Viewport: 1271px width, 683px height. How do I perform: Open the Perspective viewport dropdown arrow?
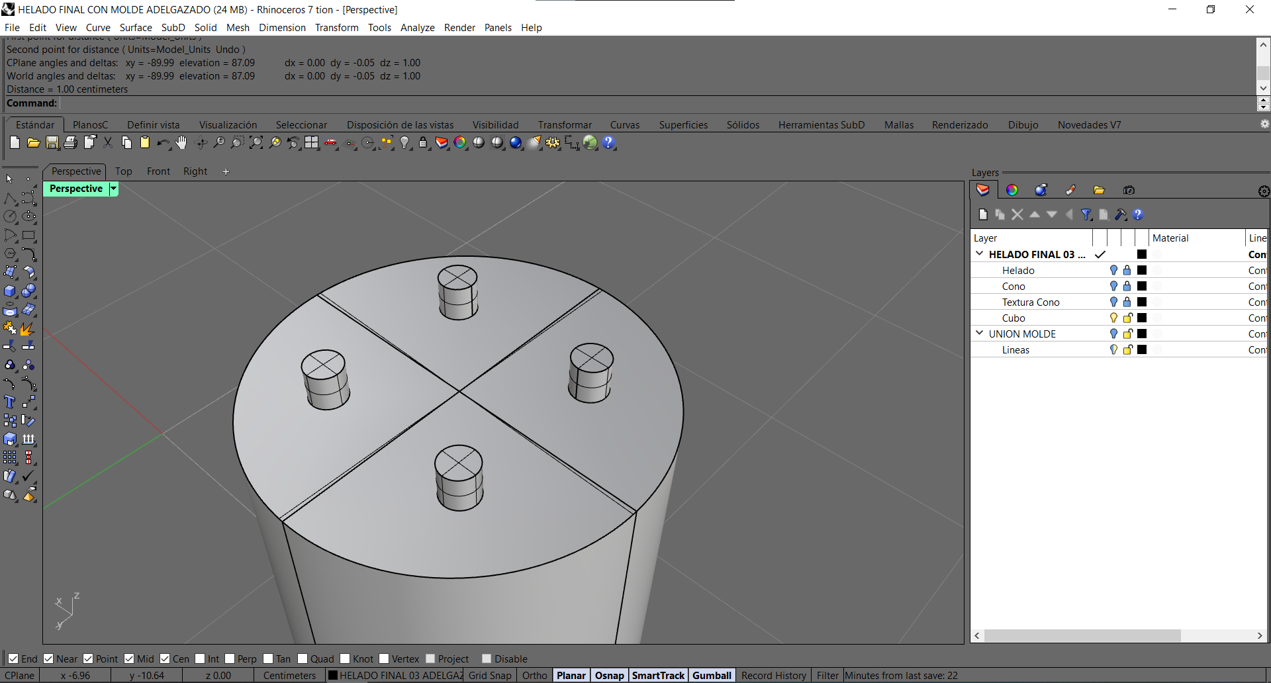click(x=113, y=189)
